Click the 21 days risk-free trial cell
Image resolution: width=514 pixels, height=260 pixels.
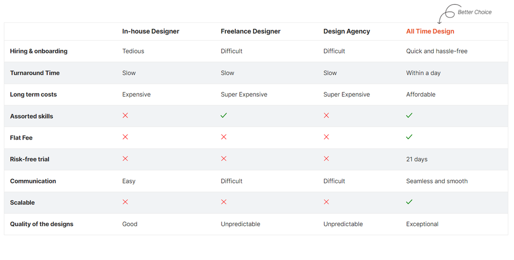pyautogui.click(x=417, y=159)
